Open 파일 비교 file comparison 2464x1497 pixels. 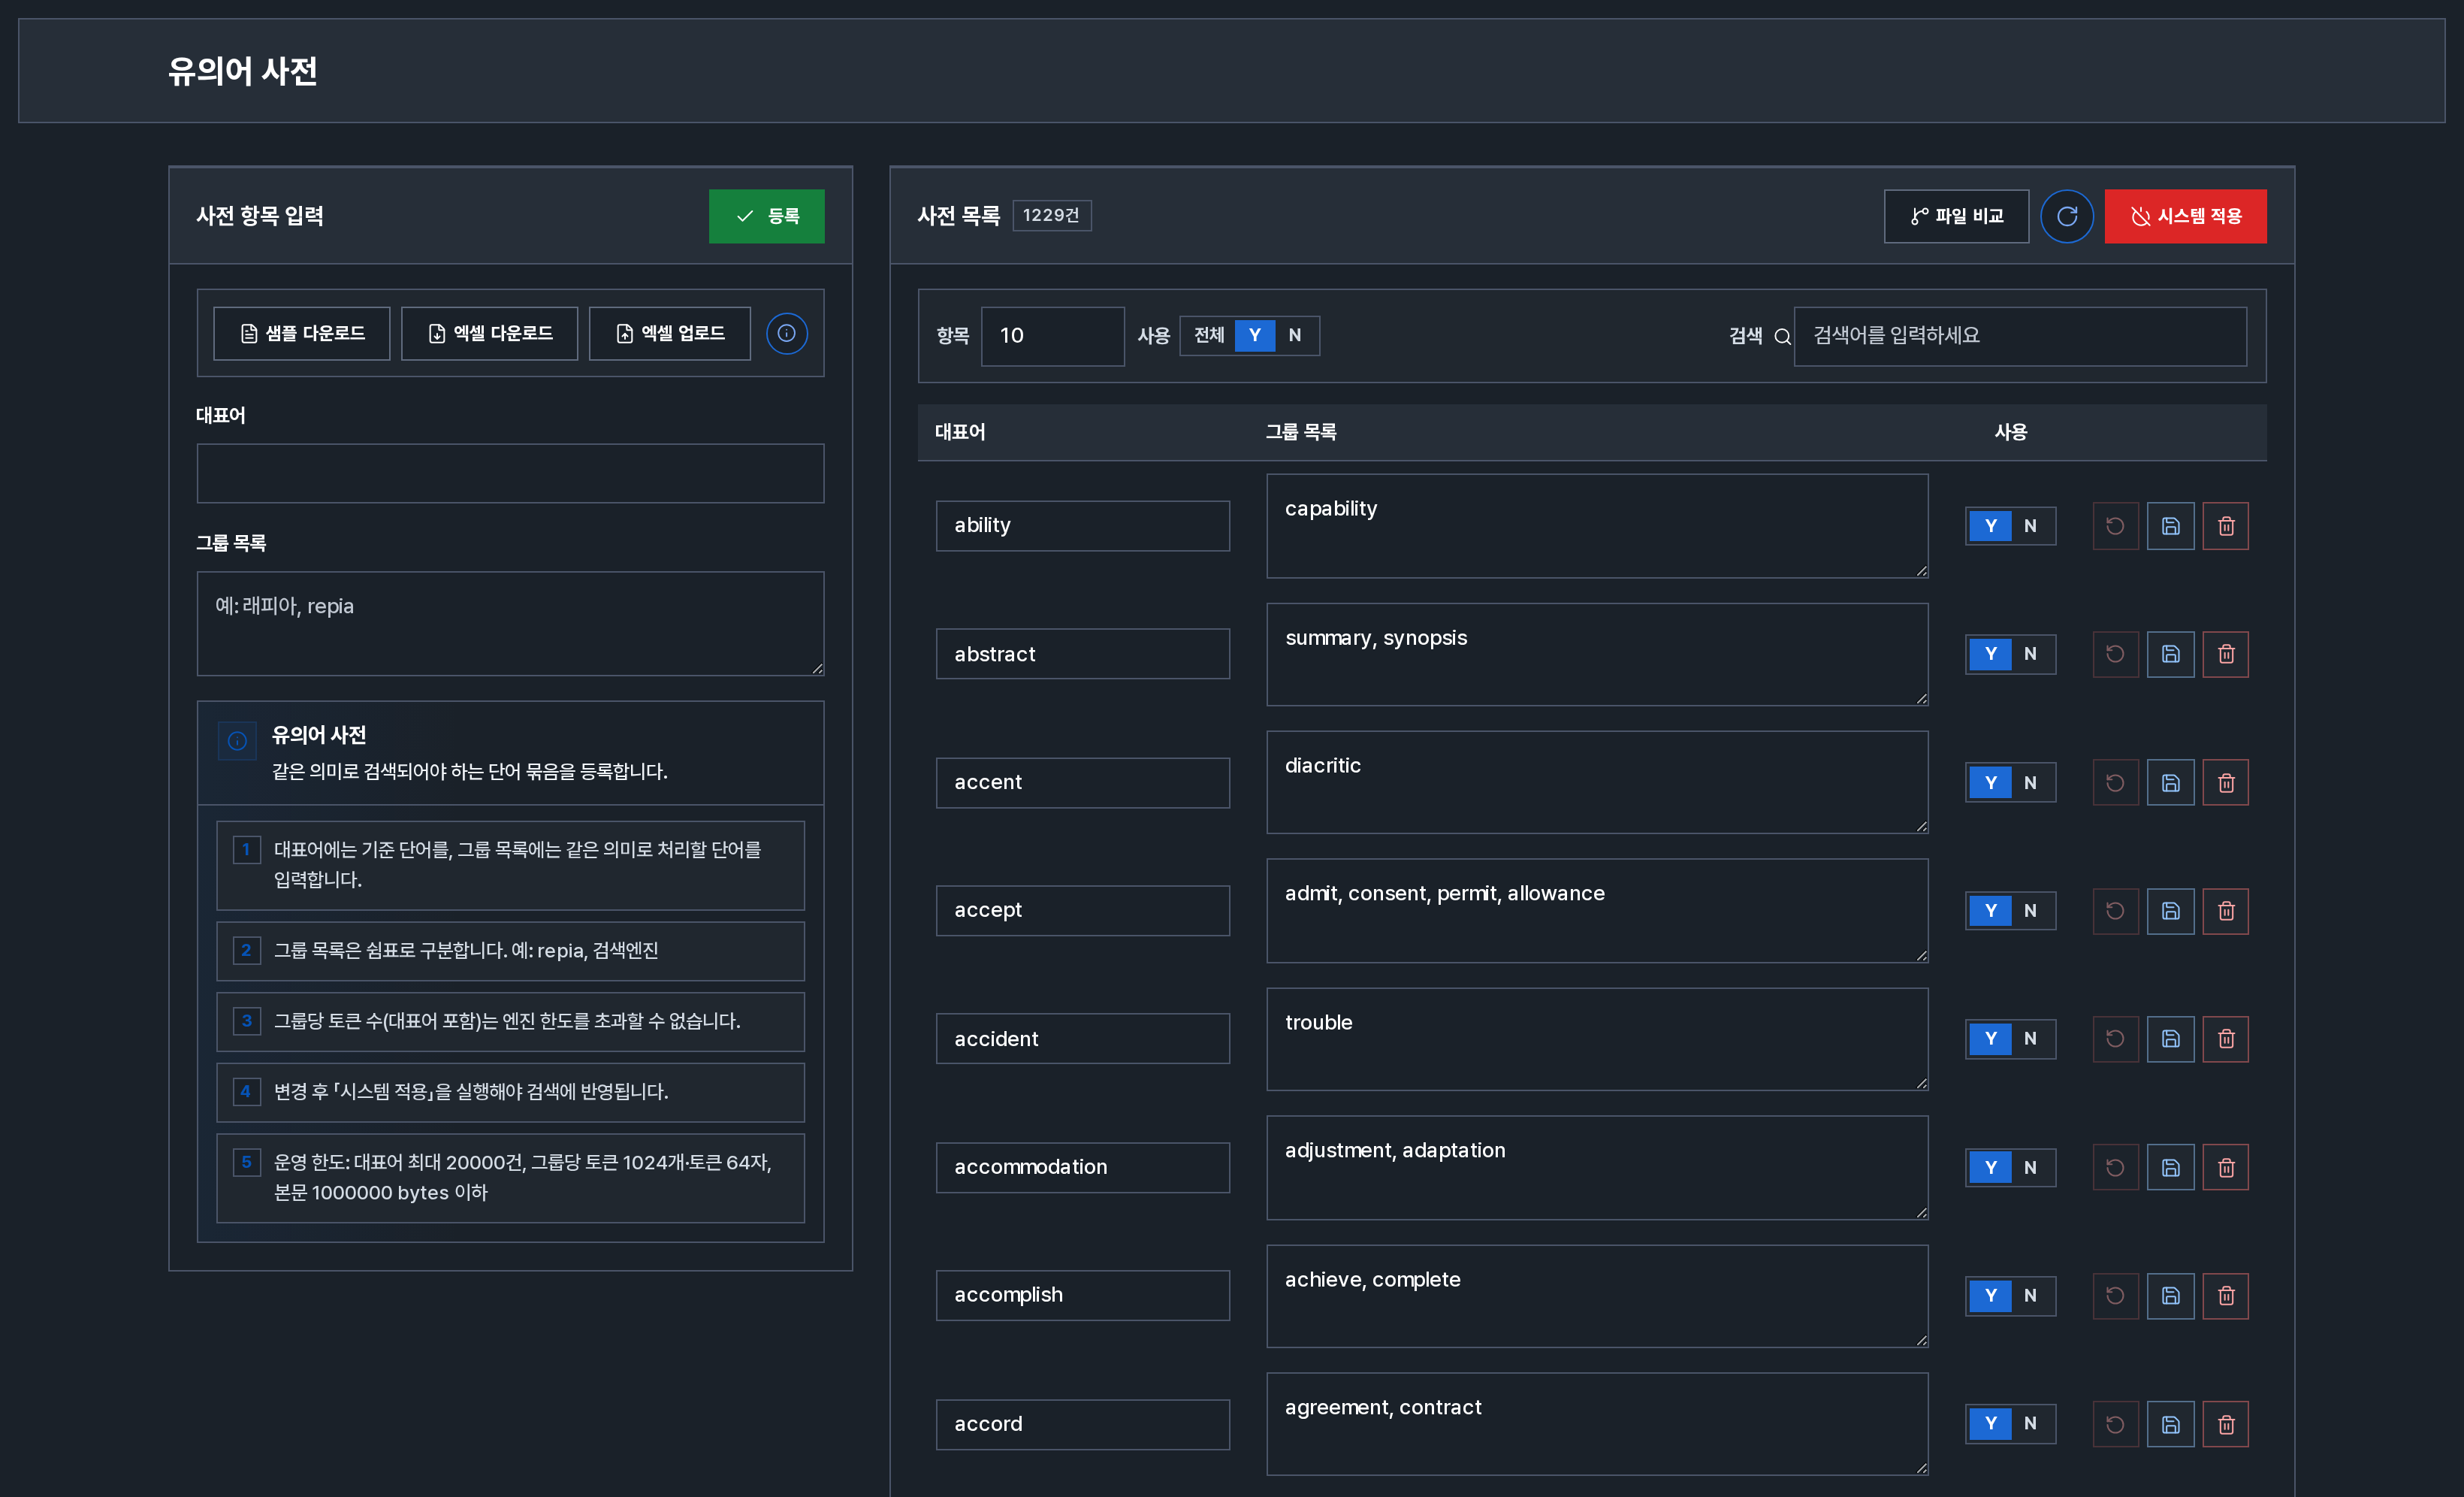point(1956,216)
